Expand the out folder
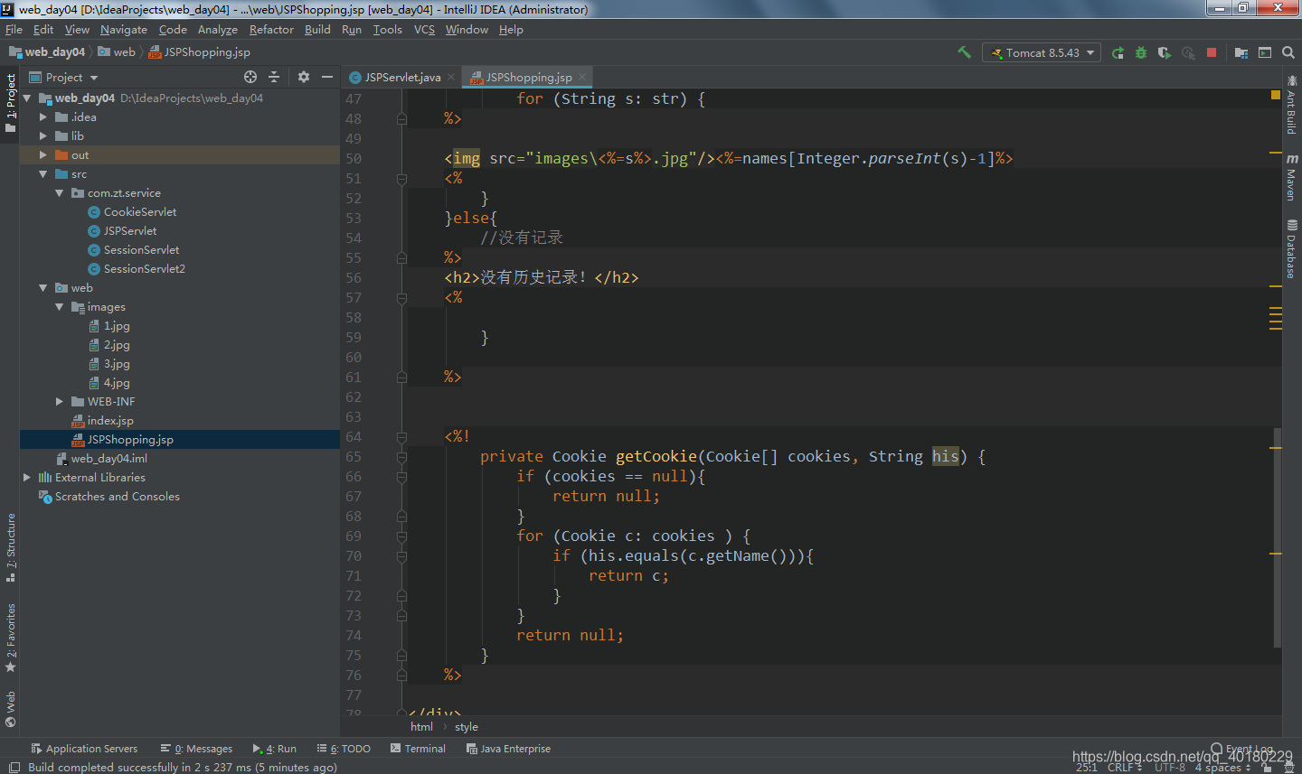1302x774 pixels. coord(42,154)
